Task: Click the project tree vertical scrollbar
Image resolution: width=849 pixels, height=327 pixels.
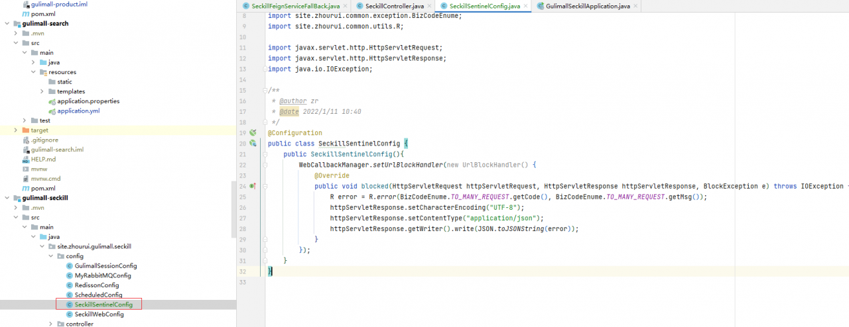Action: coord(233,209)
